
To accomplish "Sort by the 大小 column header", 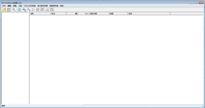I will click(x=83, y=14).
